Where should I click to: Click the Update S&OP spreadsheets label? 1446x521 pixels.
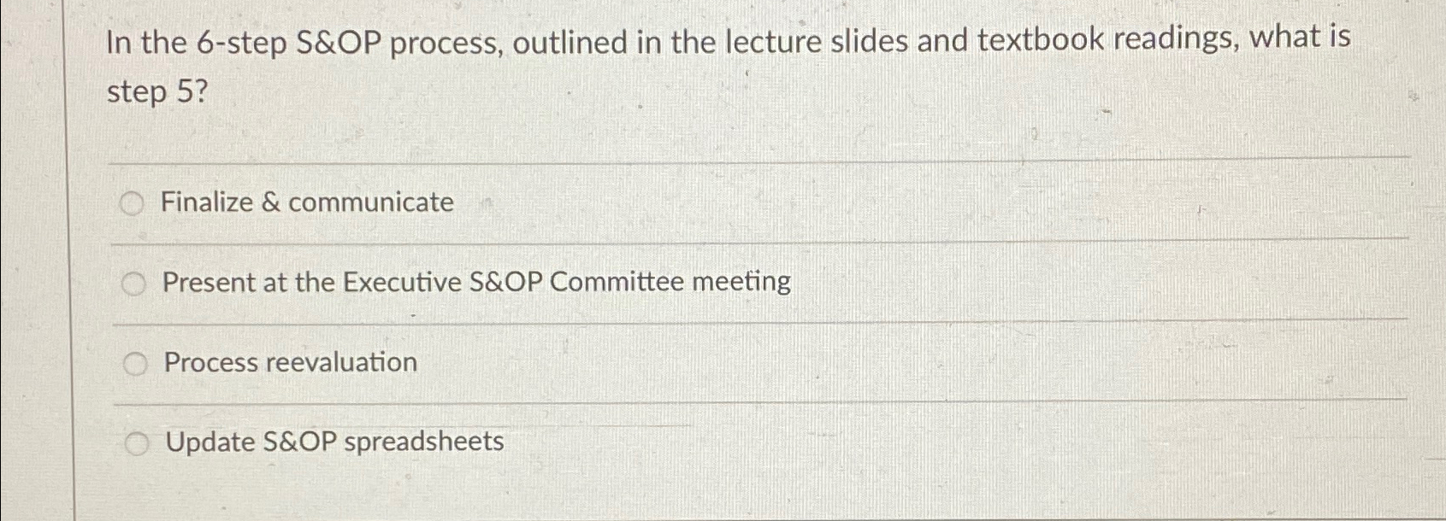tap(333, 442)
